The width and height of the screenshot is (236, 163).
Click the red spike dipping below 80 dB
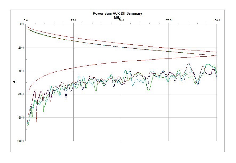[37, 121]
